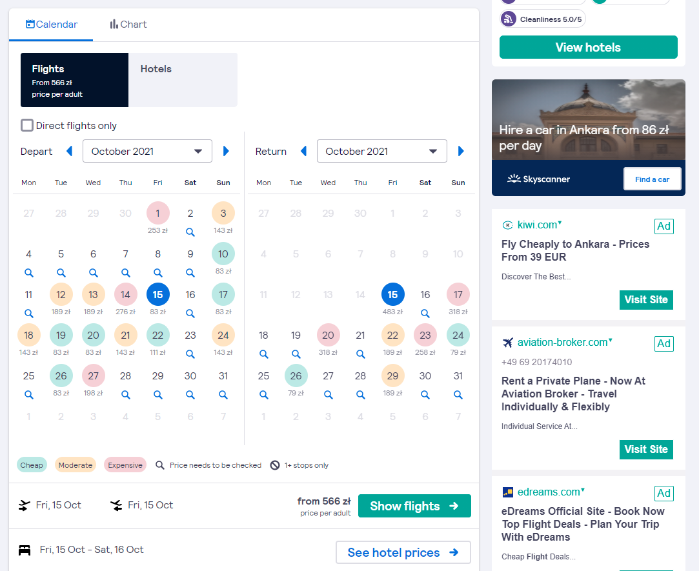This screenshot has width=699, height=571.
Task: Check price for depart Sat 23 October
Action: click(190, 354)
